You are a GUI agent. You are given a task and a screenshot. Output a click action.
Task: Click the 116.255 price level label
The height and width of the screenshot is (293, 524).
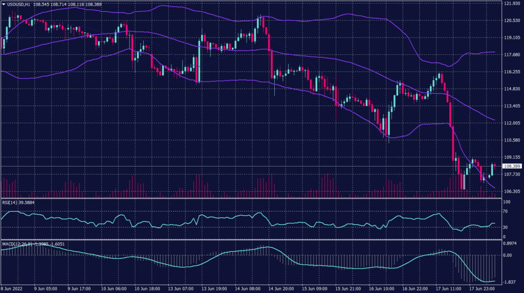pos(512,72)
